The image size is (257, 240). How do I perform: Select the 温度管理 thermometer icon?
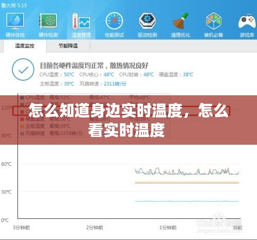[81, 21]
